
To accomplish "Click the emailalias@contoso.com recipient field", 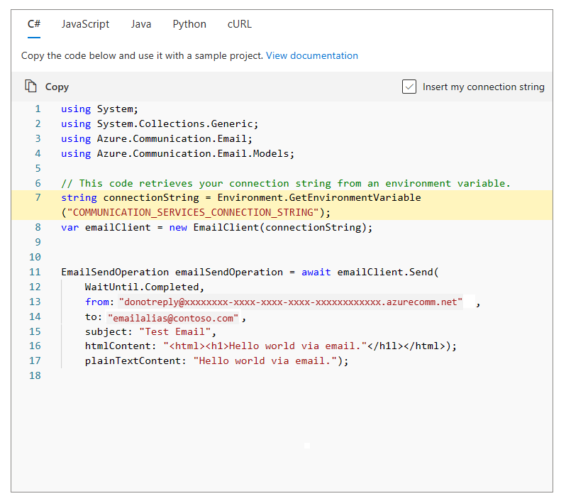I will point(174,317).
